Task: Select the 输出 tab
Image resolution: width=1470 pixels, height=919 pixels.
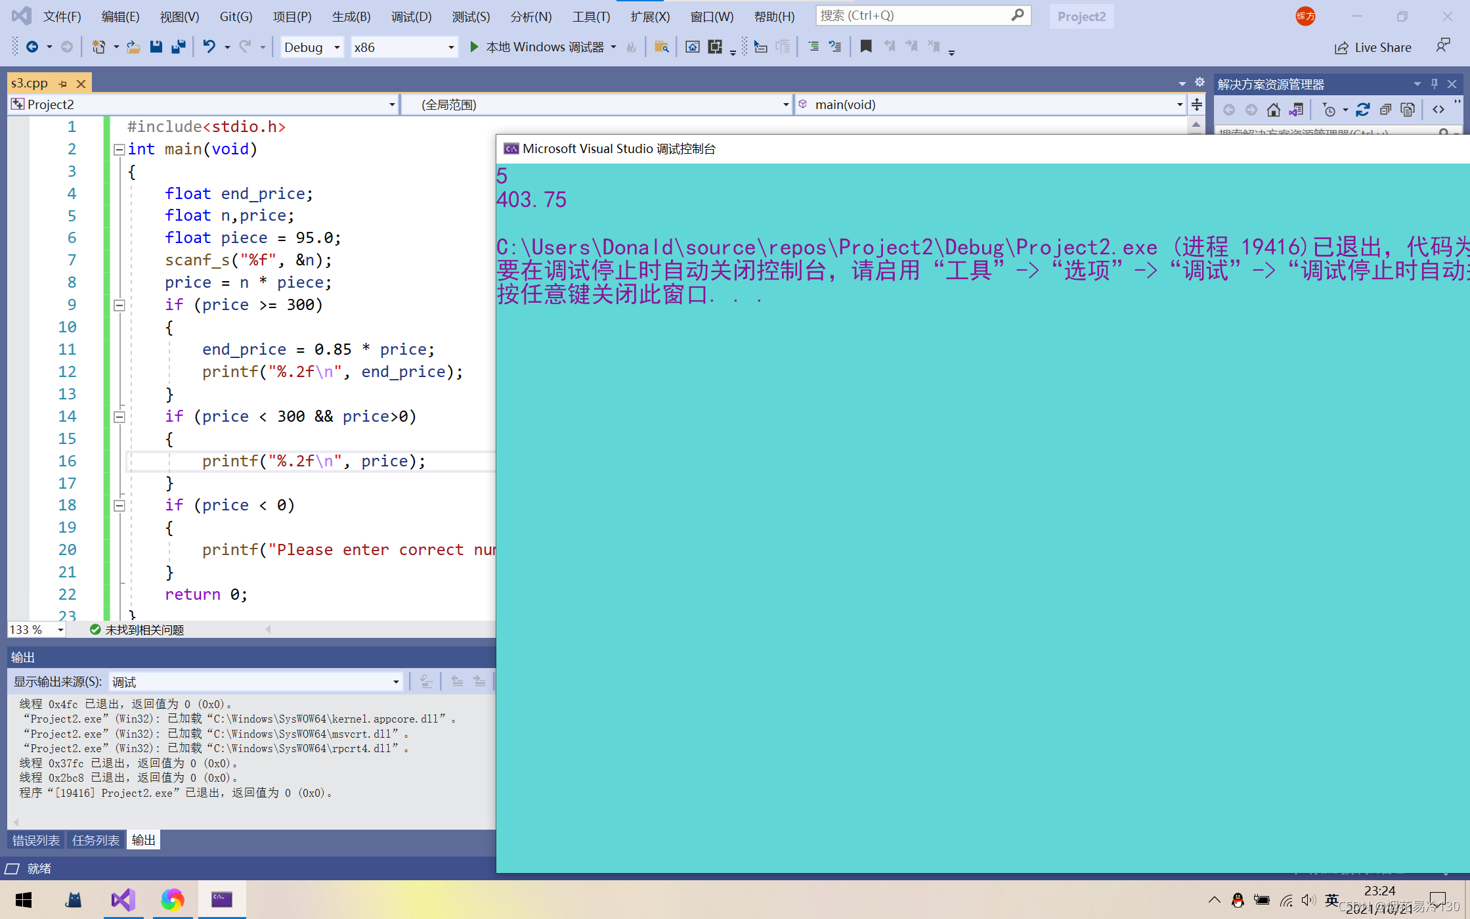Action: (x=143, y=840)
